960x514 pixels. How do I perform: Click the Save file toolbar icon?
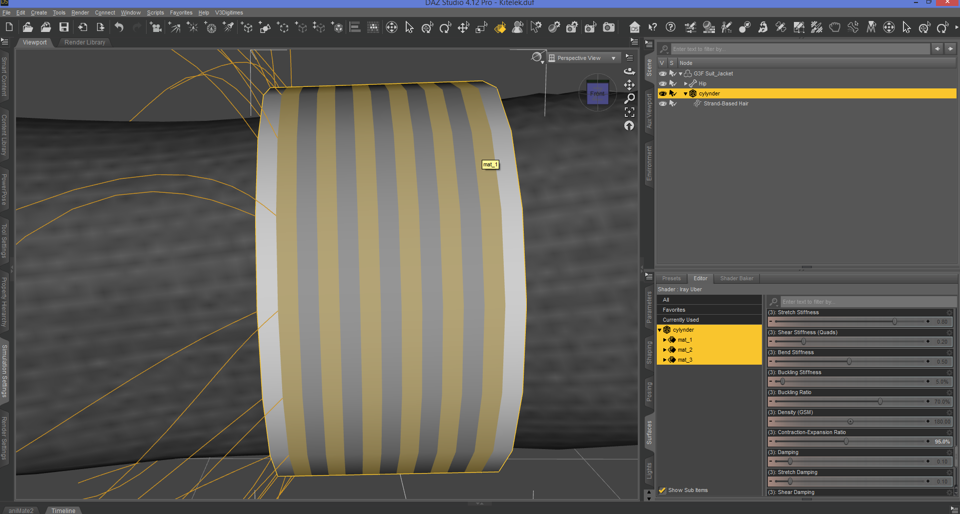tap(64, 27)
